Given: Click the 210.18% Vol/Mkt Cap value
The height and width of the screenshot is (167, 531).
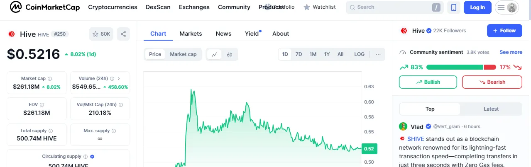Looking at the screenshot, I should [100, 113].
